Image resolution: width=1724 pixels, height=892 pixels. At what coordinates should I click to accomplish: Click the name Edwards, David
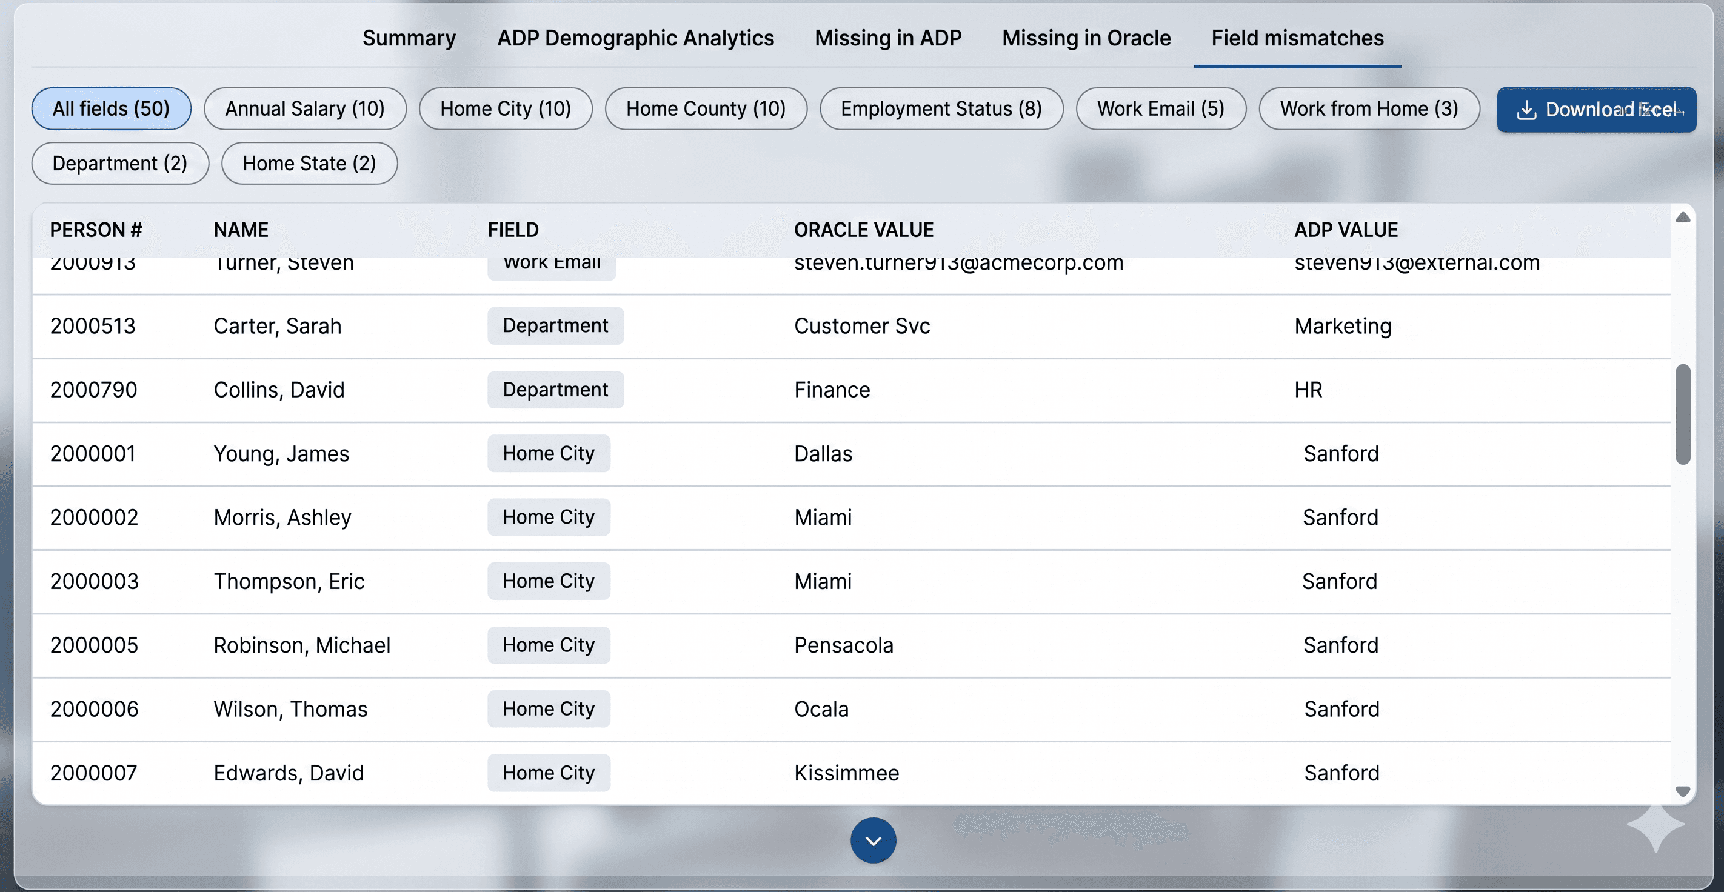coord(289,773)
